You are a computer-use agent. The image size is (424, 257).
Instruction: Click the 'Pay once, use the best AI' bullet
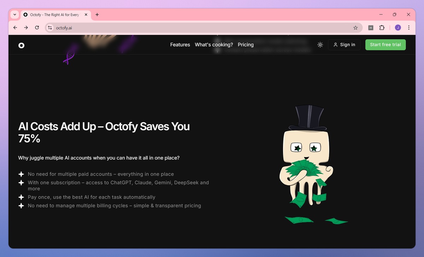pyautogui.click(x=92, y=197)
